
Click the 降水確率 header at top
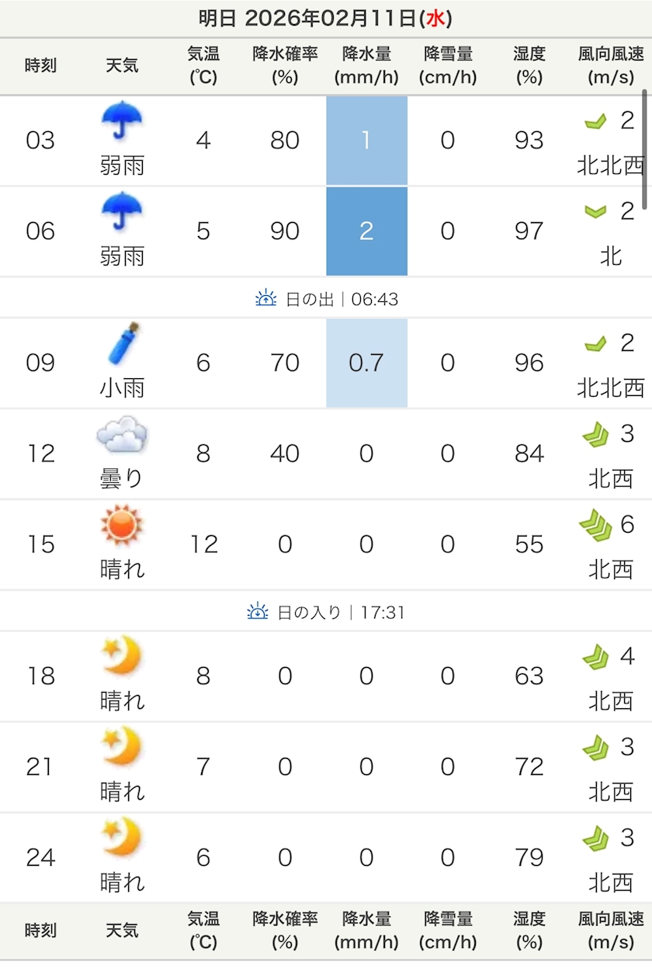(285, 65)
